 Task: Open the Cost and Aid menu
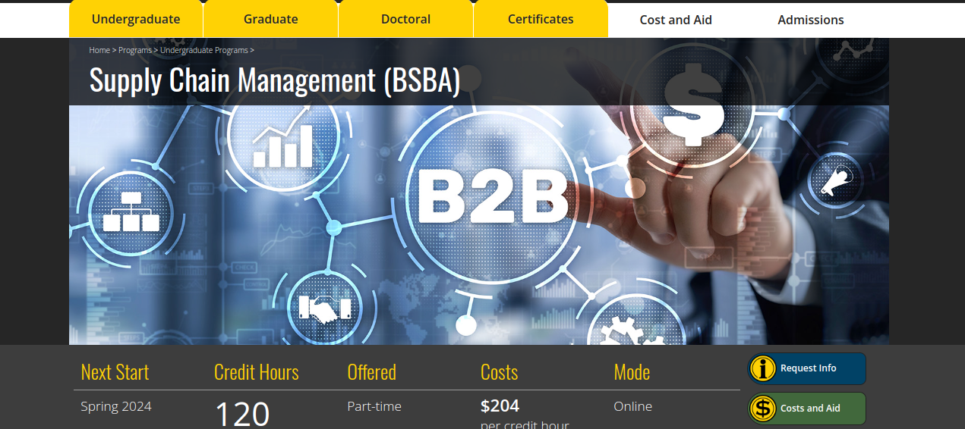(x=676, y=20)
